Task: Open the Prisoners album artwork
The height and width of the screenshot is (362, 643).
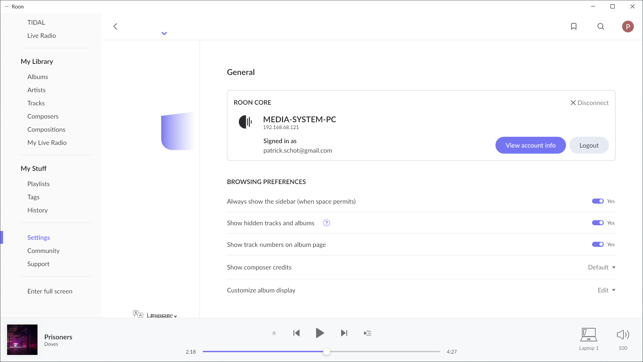Action: coord(22,340)
